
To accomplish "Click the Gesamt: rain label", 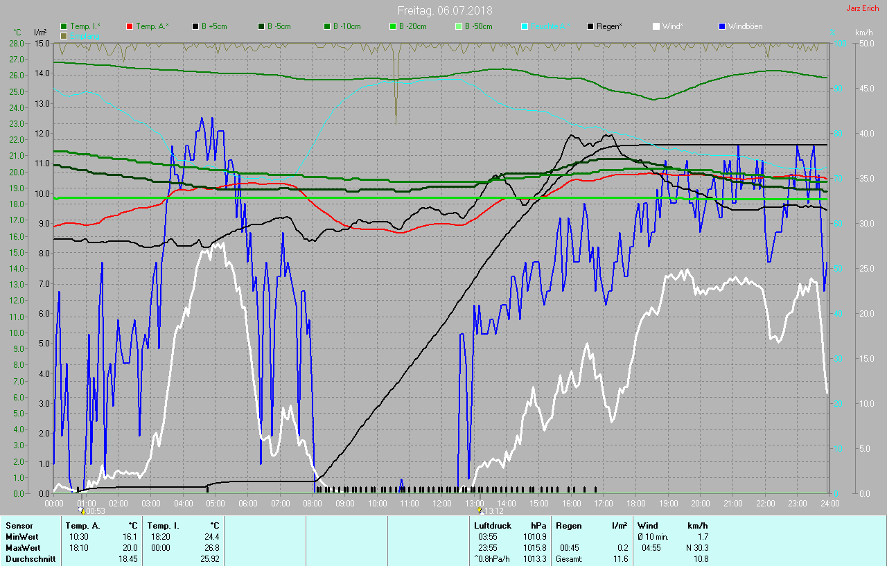I will point(569,559).
